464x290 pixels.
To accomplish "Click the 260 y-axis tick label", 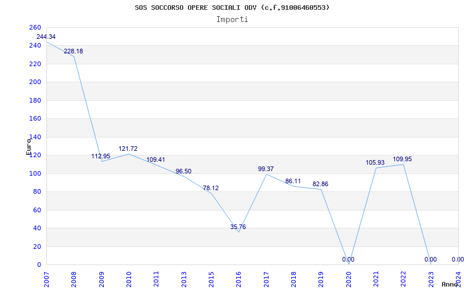I will click(x=35, y=27).
